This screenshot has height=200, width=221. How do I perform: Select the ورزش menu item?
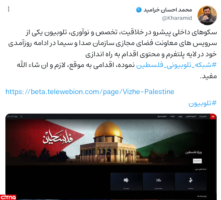(180, 116)
